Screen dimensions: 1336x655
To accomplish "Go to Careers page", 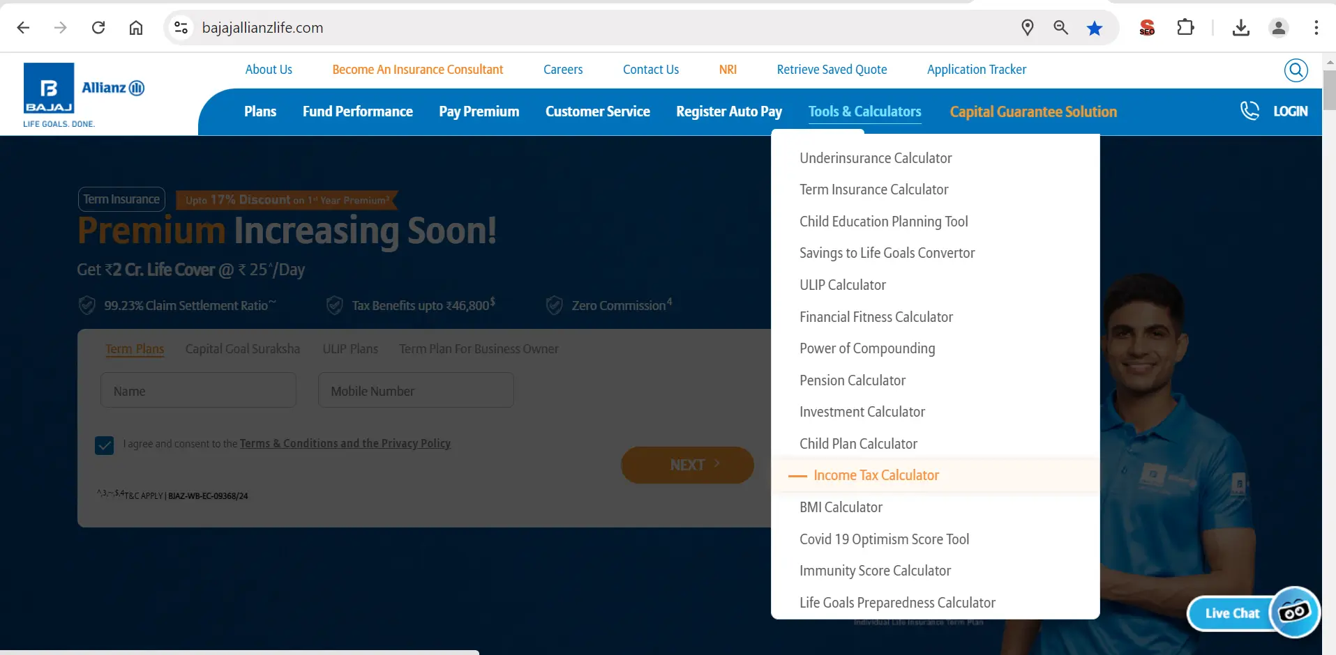I will click(x=563, y=70).
